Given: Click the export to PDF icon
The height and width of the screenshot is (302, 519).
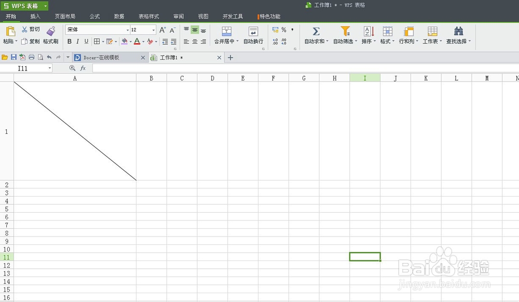Looking at the screenshot, I should click(22, 57).
